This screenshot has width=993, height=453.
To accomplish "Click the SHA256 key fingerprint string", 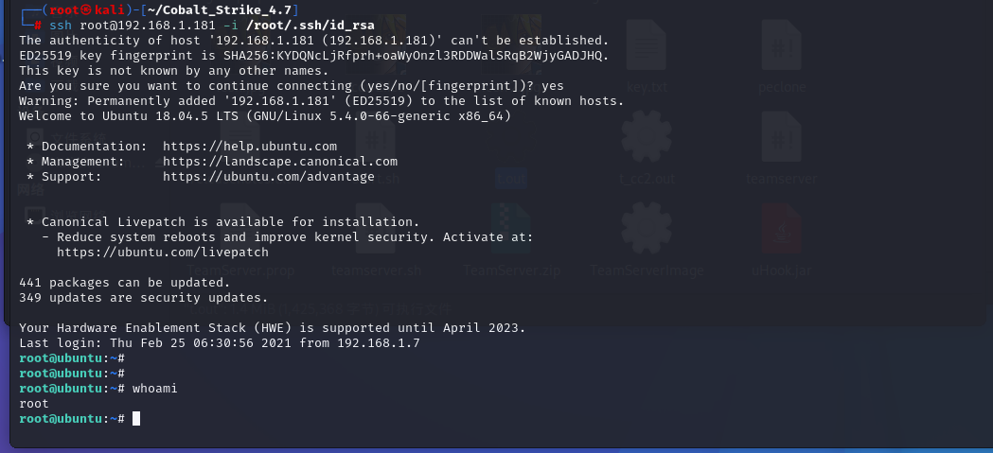I will point(416,56).
